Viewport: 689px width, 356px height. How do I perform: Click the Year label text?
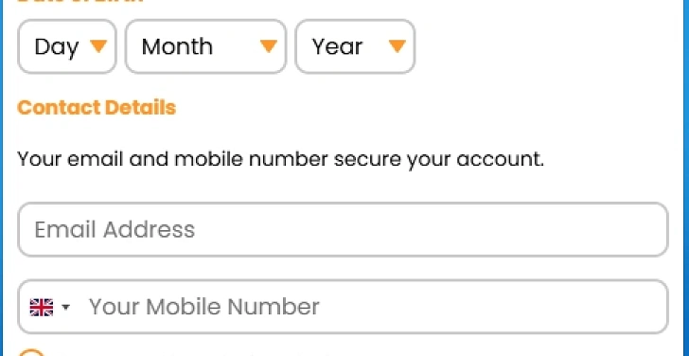point(337,46)
